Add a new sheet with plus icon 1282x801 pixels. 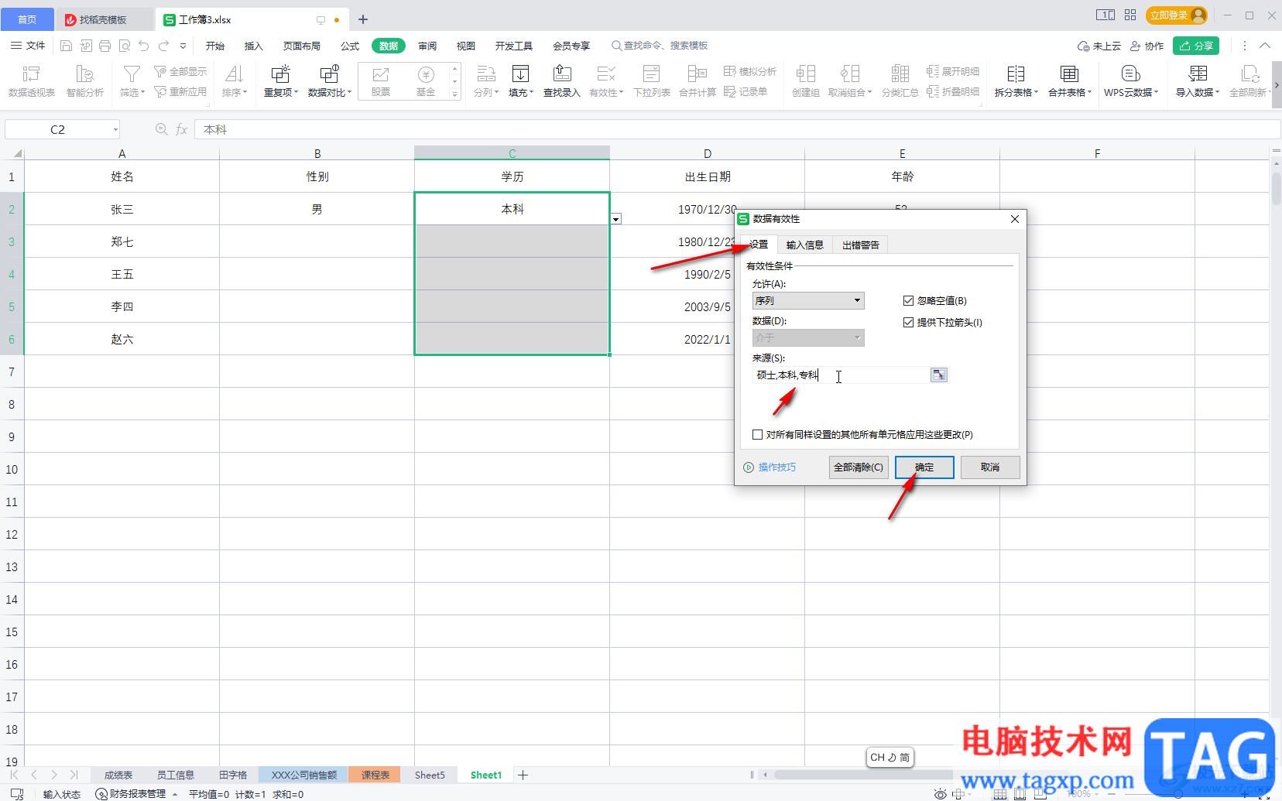[523, 775]
